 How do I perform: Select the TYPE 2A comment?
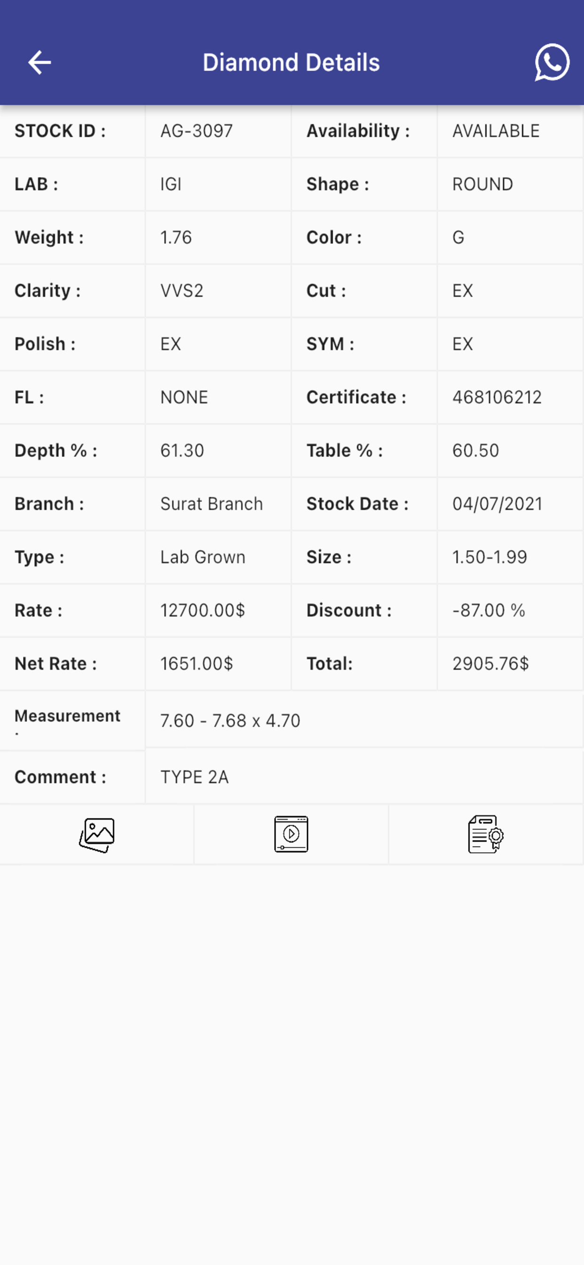(x=194, y=777)
